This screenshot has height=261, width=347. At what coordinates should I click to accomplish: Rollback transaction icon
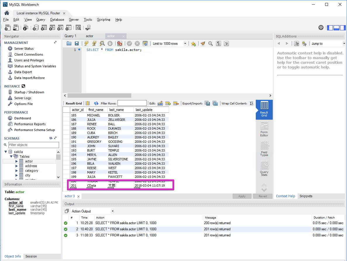tap(137, 43)
